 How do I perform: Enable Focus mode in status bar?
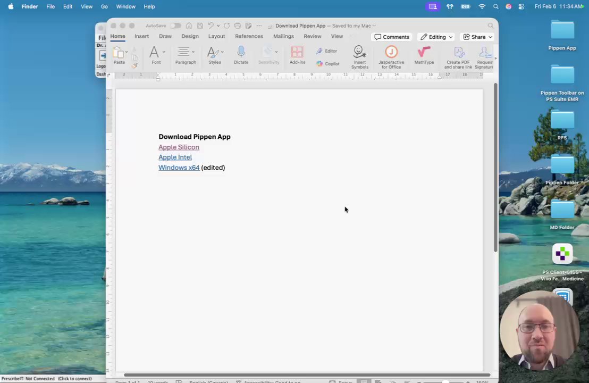point(341,381)
